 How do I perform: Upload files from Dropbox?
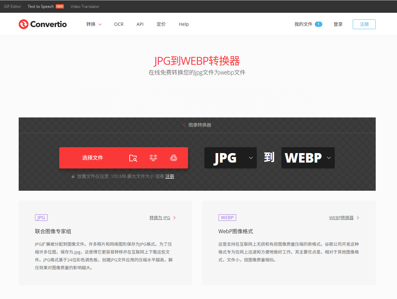click(x=153, y=158)
